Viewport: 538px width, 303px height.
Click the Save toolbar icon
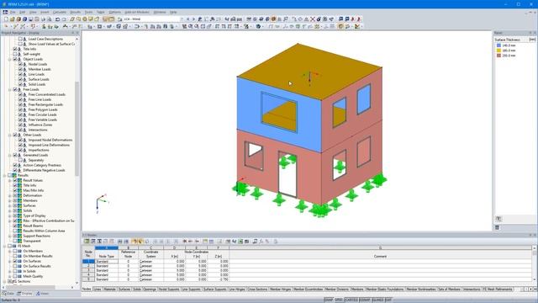pyautogui.click(x=30, y=19)
